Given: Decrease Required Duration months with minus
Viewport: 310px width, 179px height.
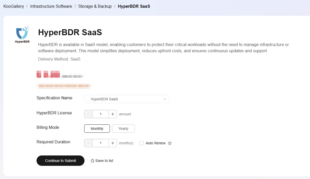Looking at the screenshot, I should [88, 143].
